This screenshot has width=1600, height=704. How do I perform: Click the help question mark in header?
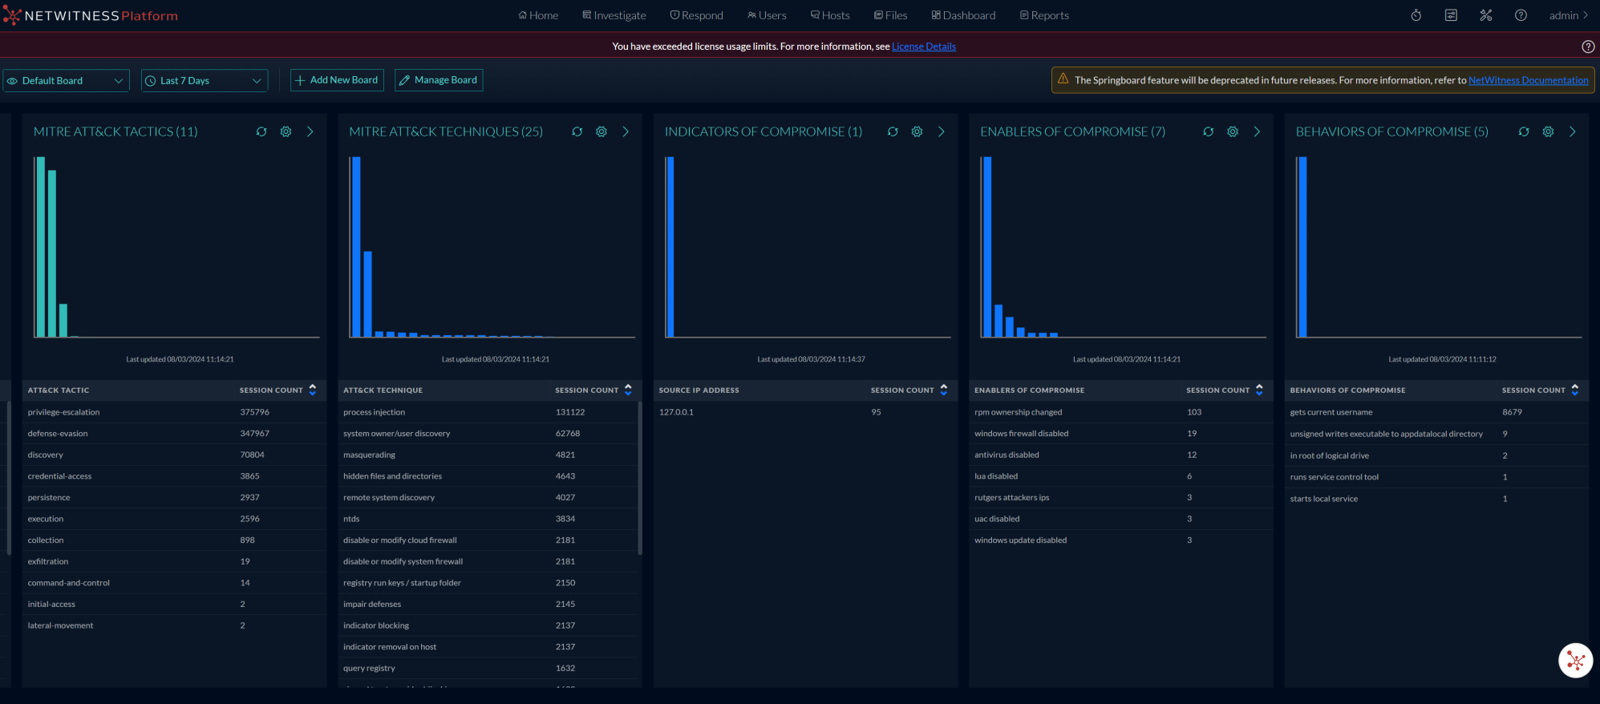click(1521, 15)
